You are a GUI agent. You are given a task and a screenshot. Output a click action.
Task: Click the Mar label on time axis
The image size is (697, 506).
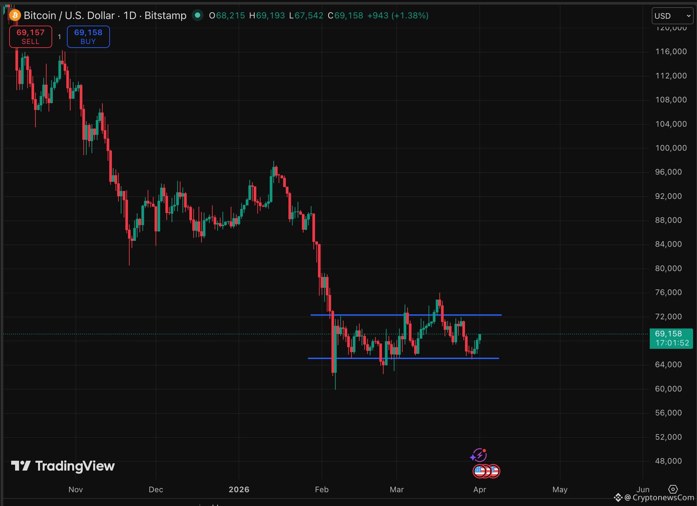click(396, 489)
